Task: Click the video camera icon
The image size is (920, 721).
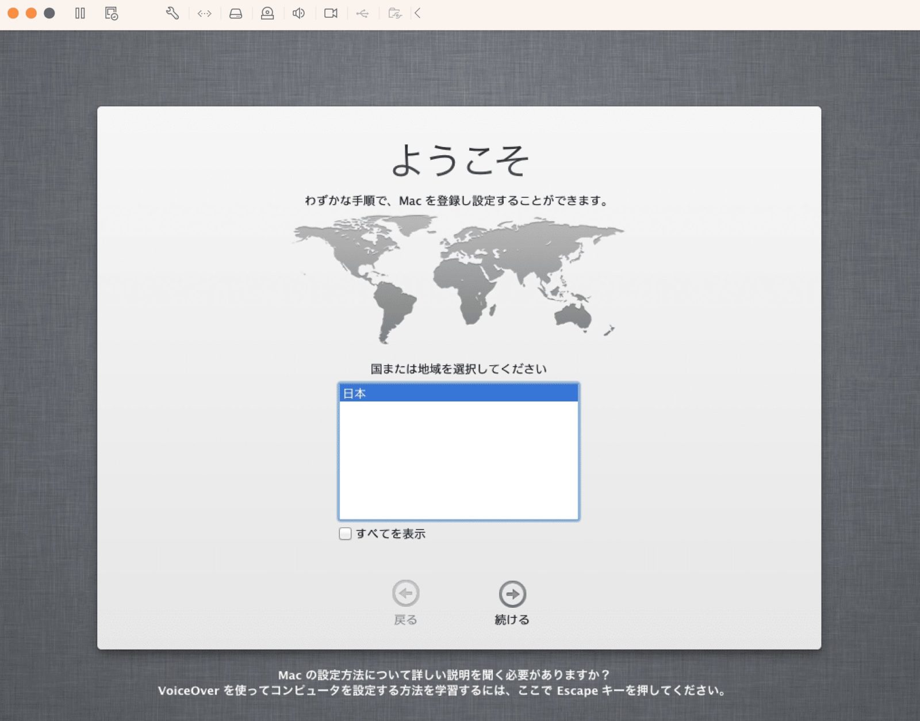Action: click(331, 13)
